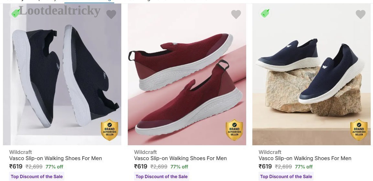Viewport: 373px width, 181px height.
Task: Click green tag icon on navy shoes card
Action: (x=265, y=13)
